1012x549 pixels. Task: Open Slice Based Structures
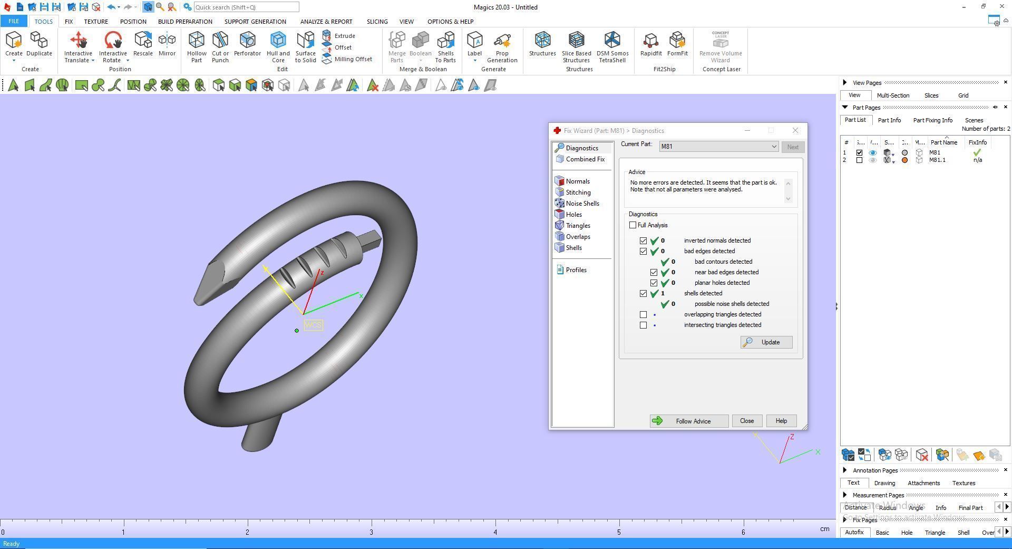(576, 47)
